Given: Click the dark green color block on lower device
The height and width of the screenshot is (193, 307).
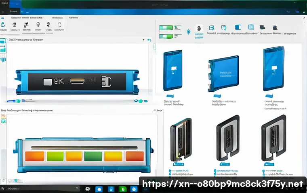Looking at the screenshot, I should 93,156.
